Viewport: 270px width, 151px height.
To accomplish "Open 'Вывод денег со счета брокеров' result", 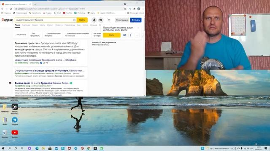I will [x=42, y=83].
